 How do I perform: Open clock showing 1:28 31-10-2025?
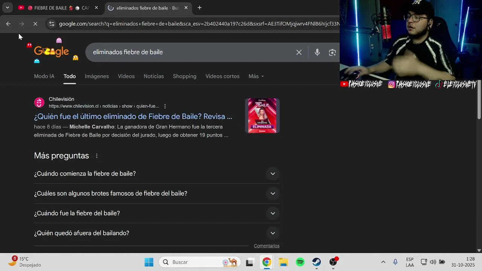[x=463, y=262]
